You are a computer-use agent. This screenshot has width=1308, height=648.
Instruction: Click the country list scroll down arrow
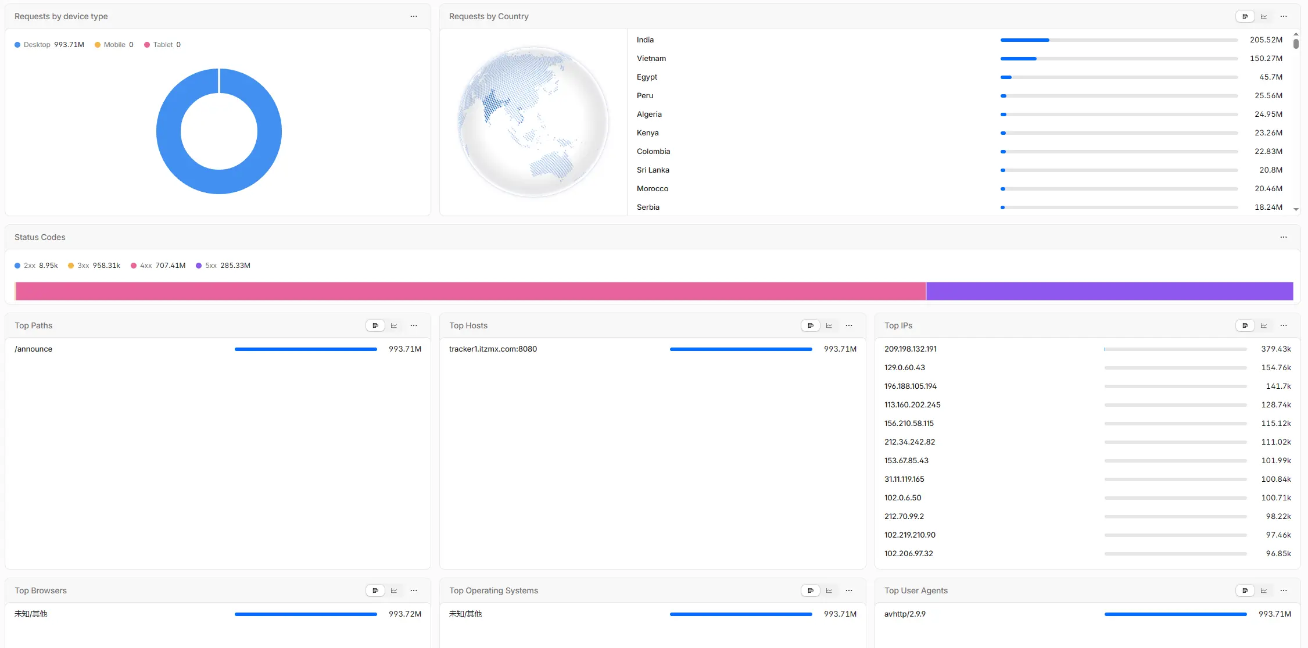[1296, 209]
